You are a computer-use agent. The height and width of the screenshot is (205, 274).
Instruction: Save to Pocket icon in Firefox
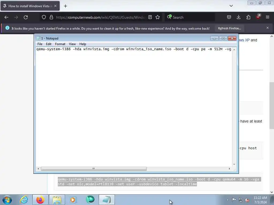point(229,17)
